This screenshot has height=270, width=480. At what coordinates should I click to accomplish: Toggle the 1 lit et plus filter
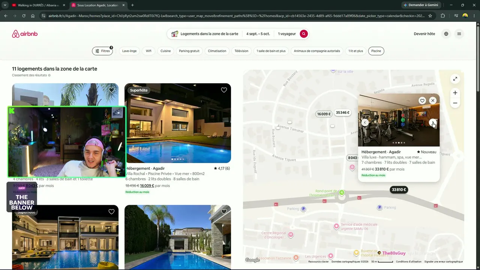pos(355,51)
